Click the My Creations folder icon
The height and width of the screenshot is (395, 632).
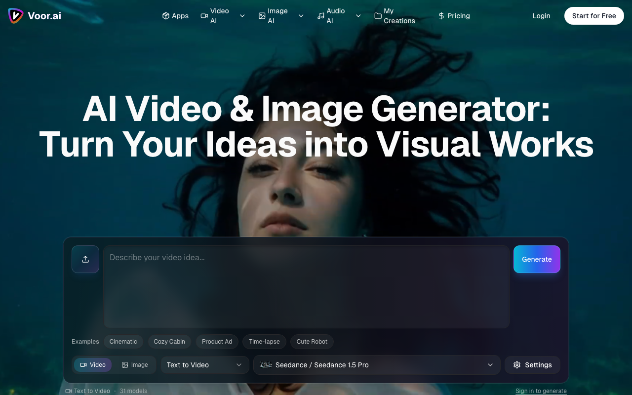coord(378,16)
